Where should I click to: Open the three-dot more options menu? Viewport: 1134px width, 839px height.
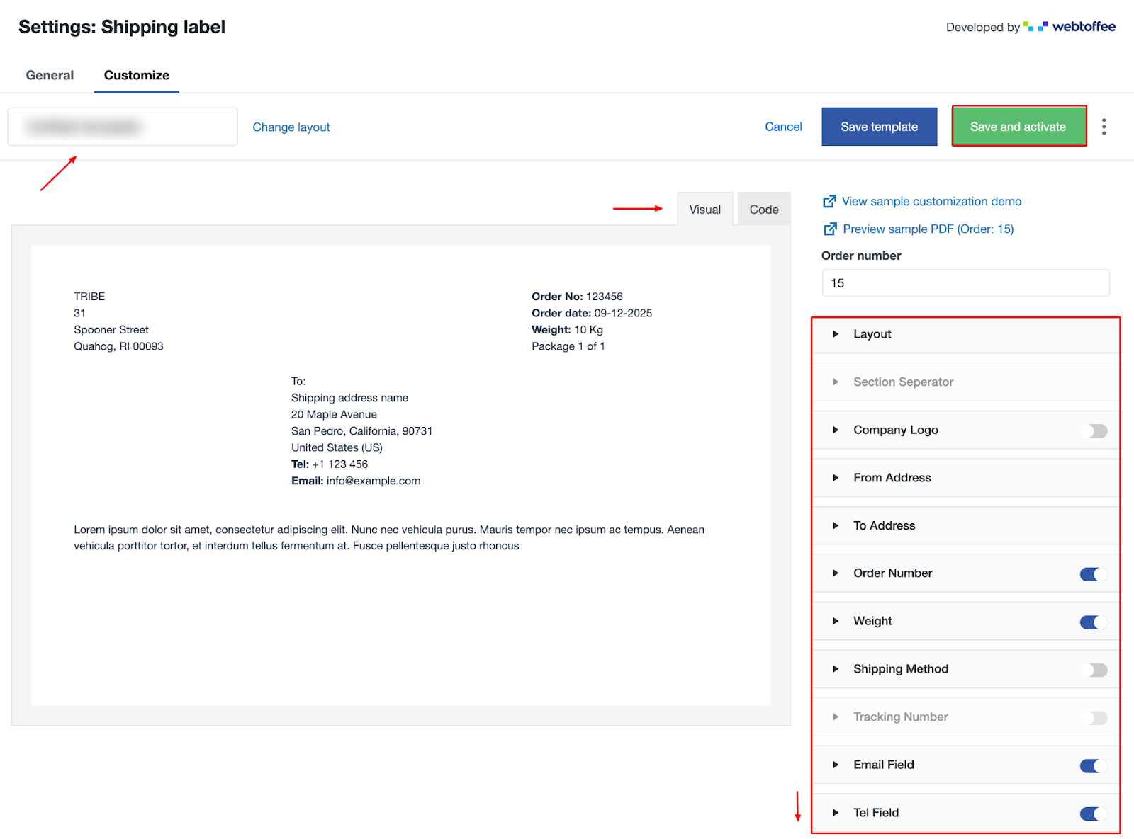[1103, 127]
